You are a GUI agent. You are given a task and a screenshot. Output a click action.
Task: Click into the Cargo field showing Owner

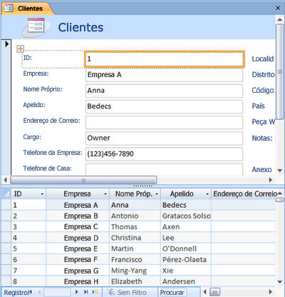164,139
